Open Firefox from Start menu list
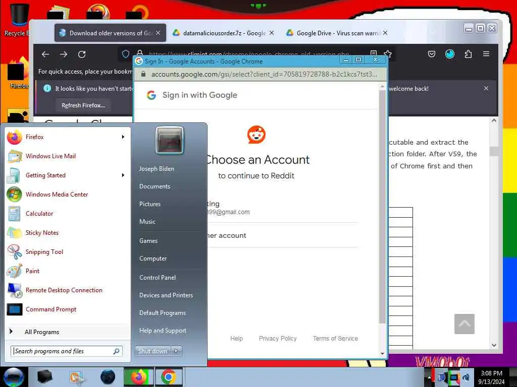 point(68,137)
